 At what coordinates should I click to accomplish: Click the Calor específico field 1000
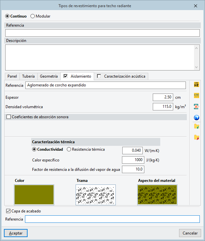click(133, 160)
